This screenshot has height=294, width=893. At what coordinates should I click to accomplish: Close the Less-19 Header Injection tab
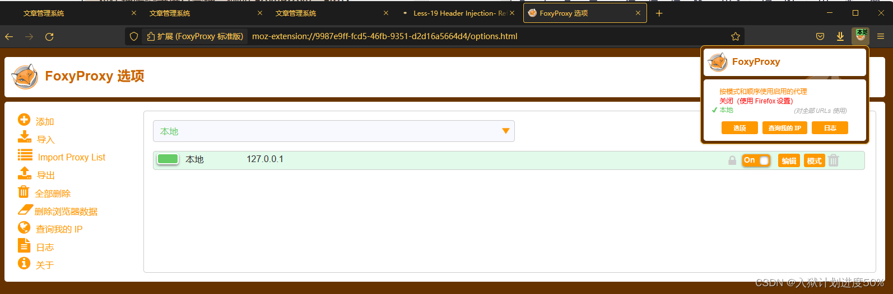512,13
